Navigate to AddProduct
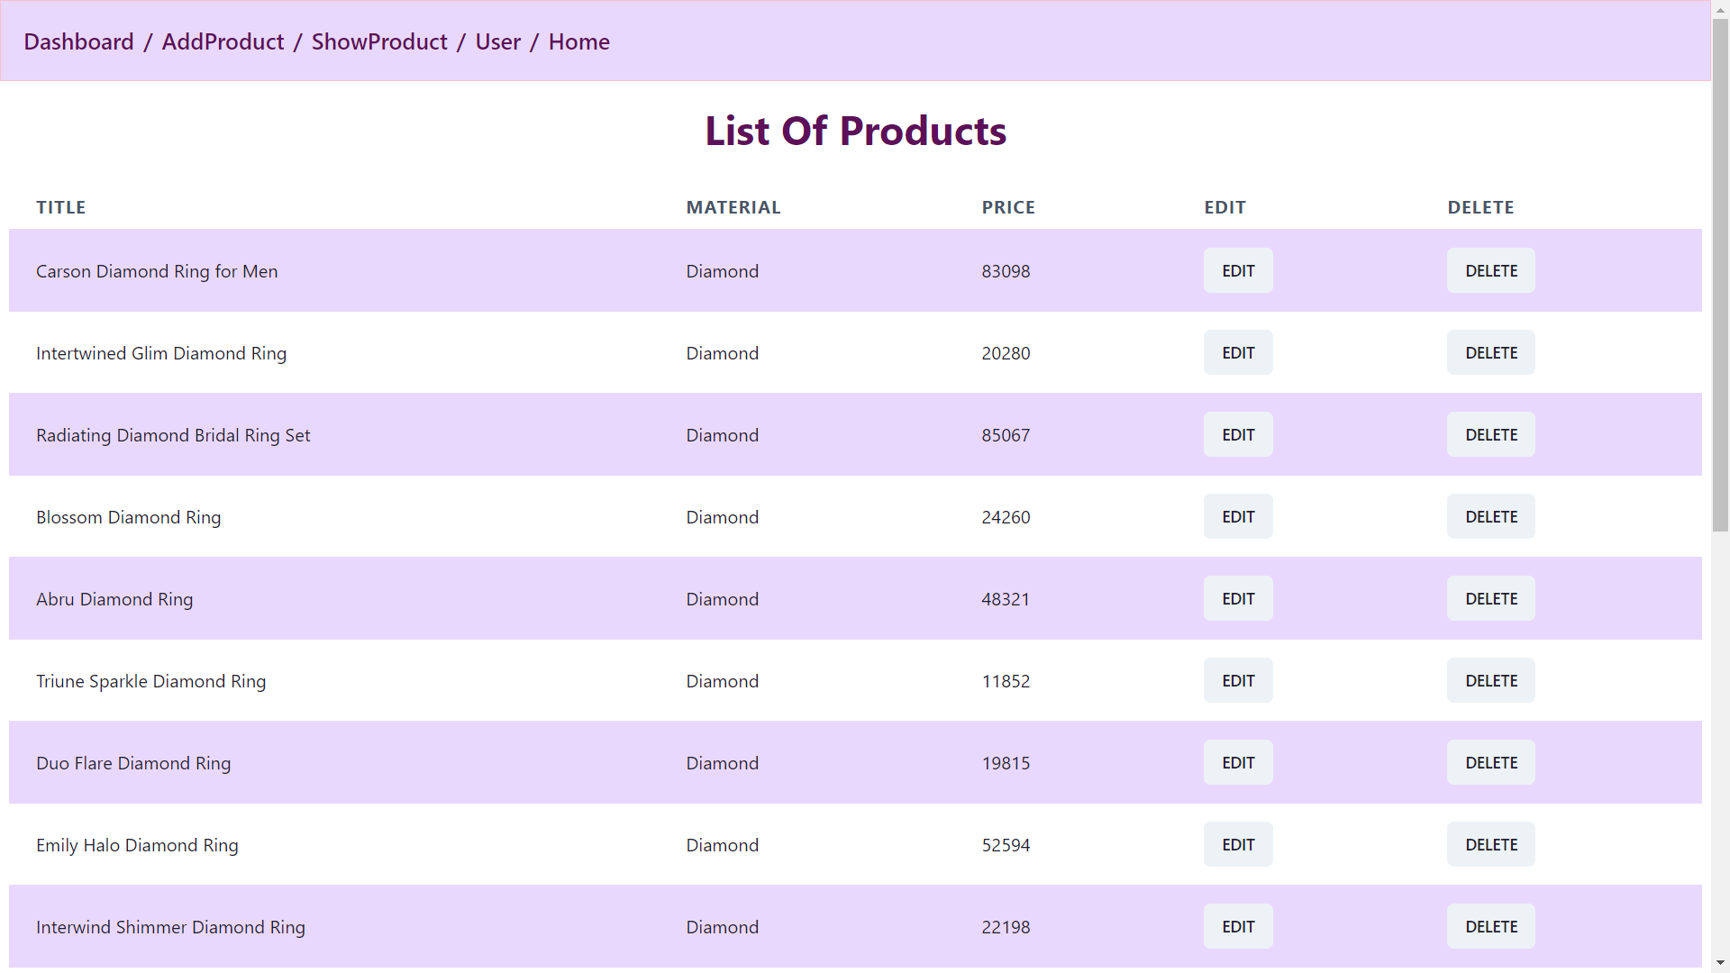Screen dimensions: 1730x973 (x=223, y=41)
